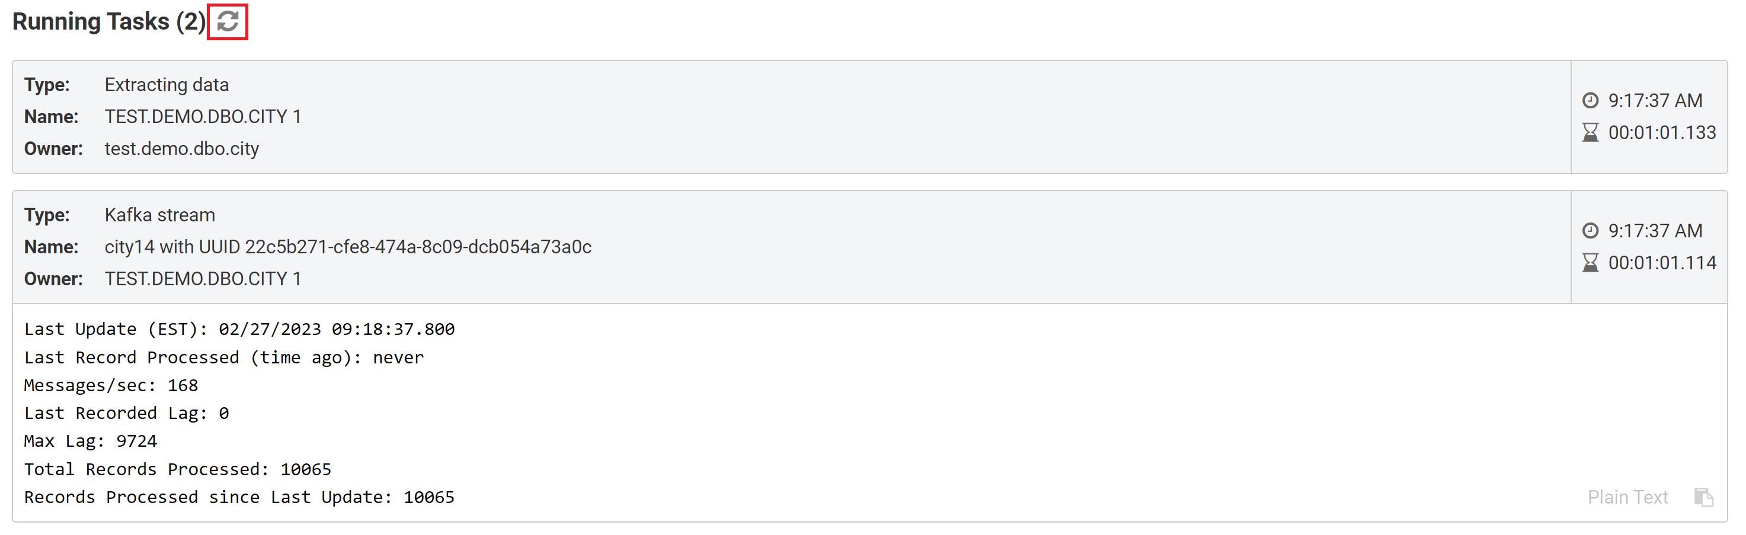Screen dimensions: 1746x535
Task: Click the hourglass icon beside 00:01:01.114
Action: point(1590,262)
